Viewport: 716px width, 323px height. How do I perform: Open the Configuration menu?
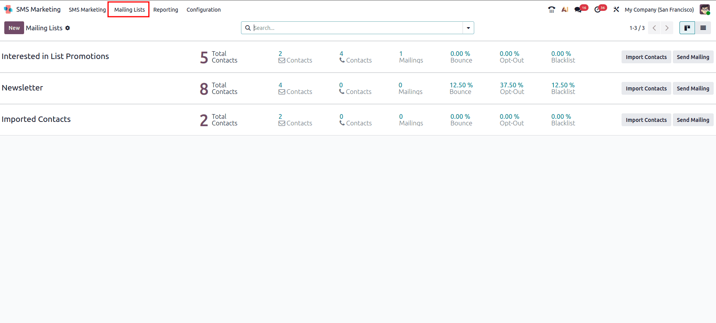click(x=204, y=10)
